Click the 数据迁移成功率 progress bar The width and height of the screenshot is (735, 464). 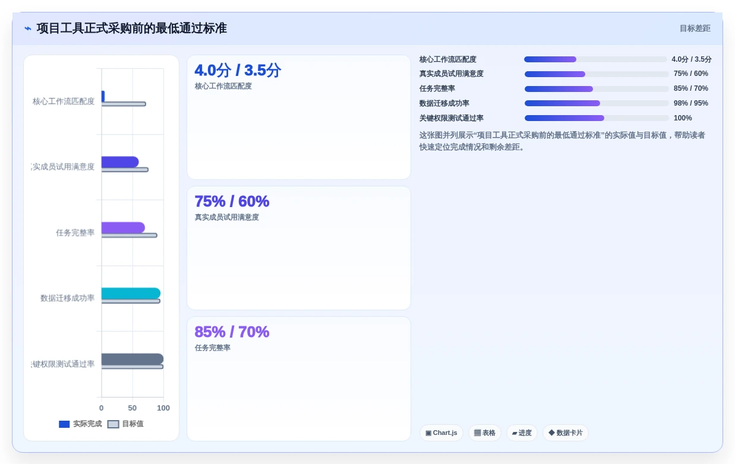tap(597, 103)
